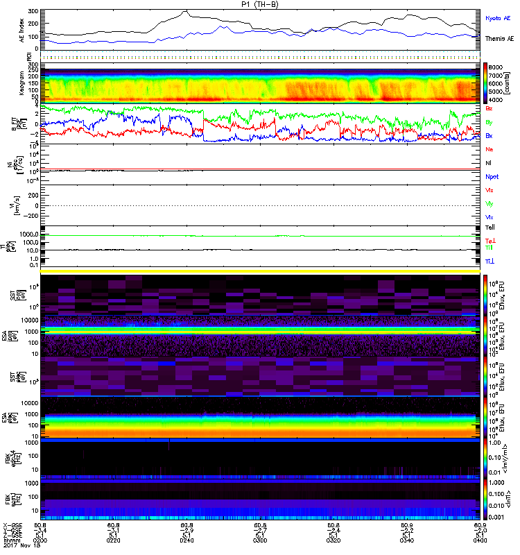Image resolution: width=520 pixels, height=555 pixels.
Task: Click the top SST Eflux color bar
Action: pos(485,293)
